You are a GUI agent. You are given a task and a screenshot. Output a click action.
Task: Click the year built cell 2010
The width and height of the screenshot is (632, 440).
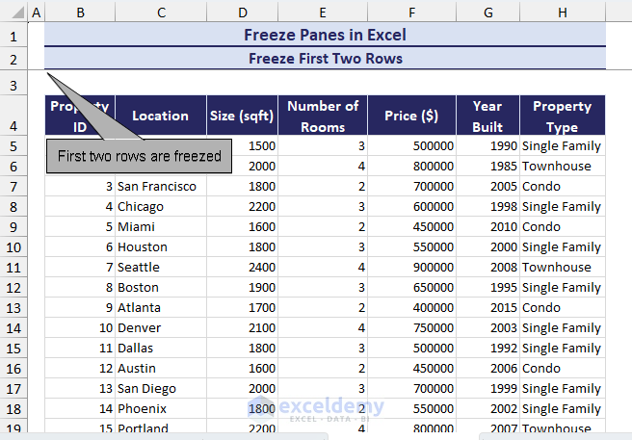[x=488, y=227]
